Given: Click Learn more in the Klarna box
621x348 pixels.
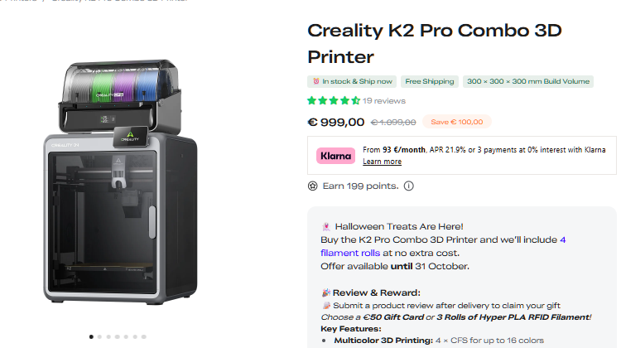Looking at the screenshot, I should pos(382,162).
